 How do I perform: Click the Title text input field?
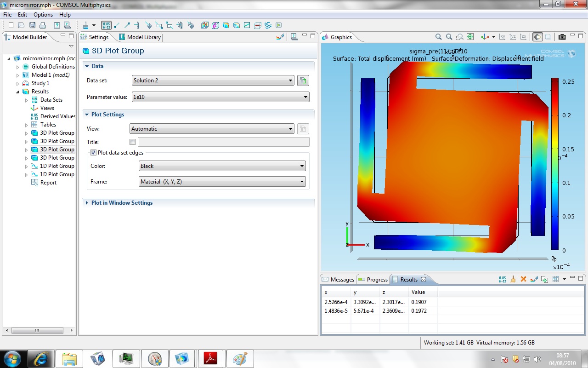[x=223, y=142]
